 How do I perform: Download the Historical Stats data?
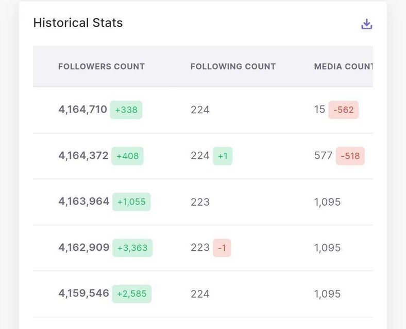pos(366,24)
